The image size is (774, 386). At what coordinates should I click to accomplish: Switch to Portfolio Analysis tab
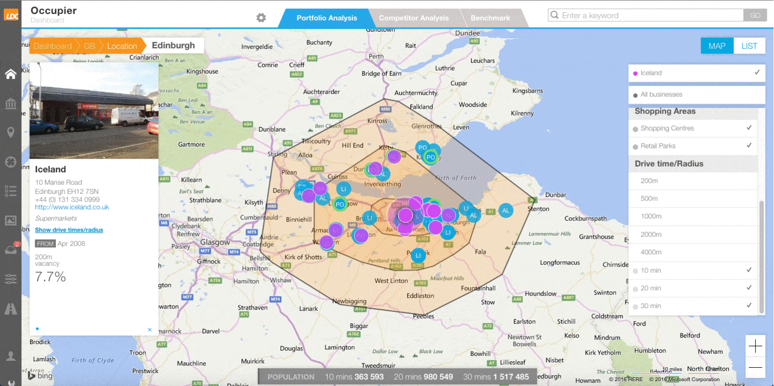326,18
